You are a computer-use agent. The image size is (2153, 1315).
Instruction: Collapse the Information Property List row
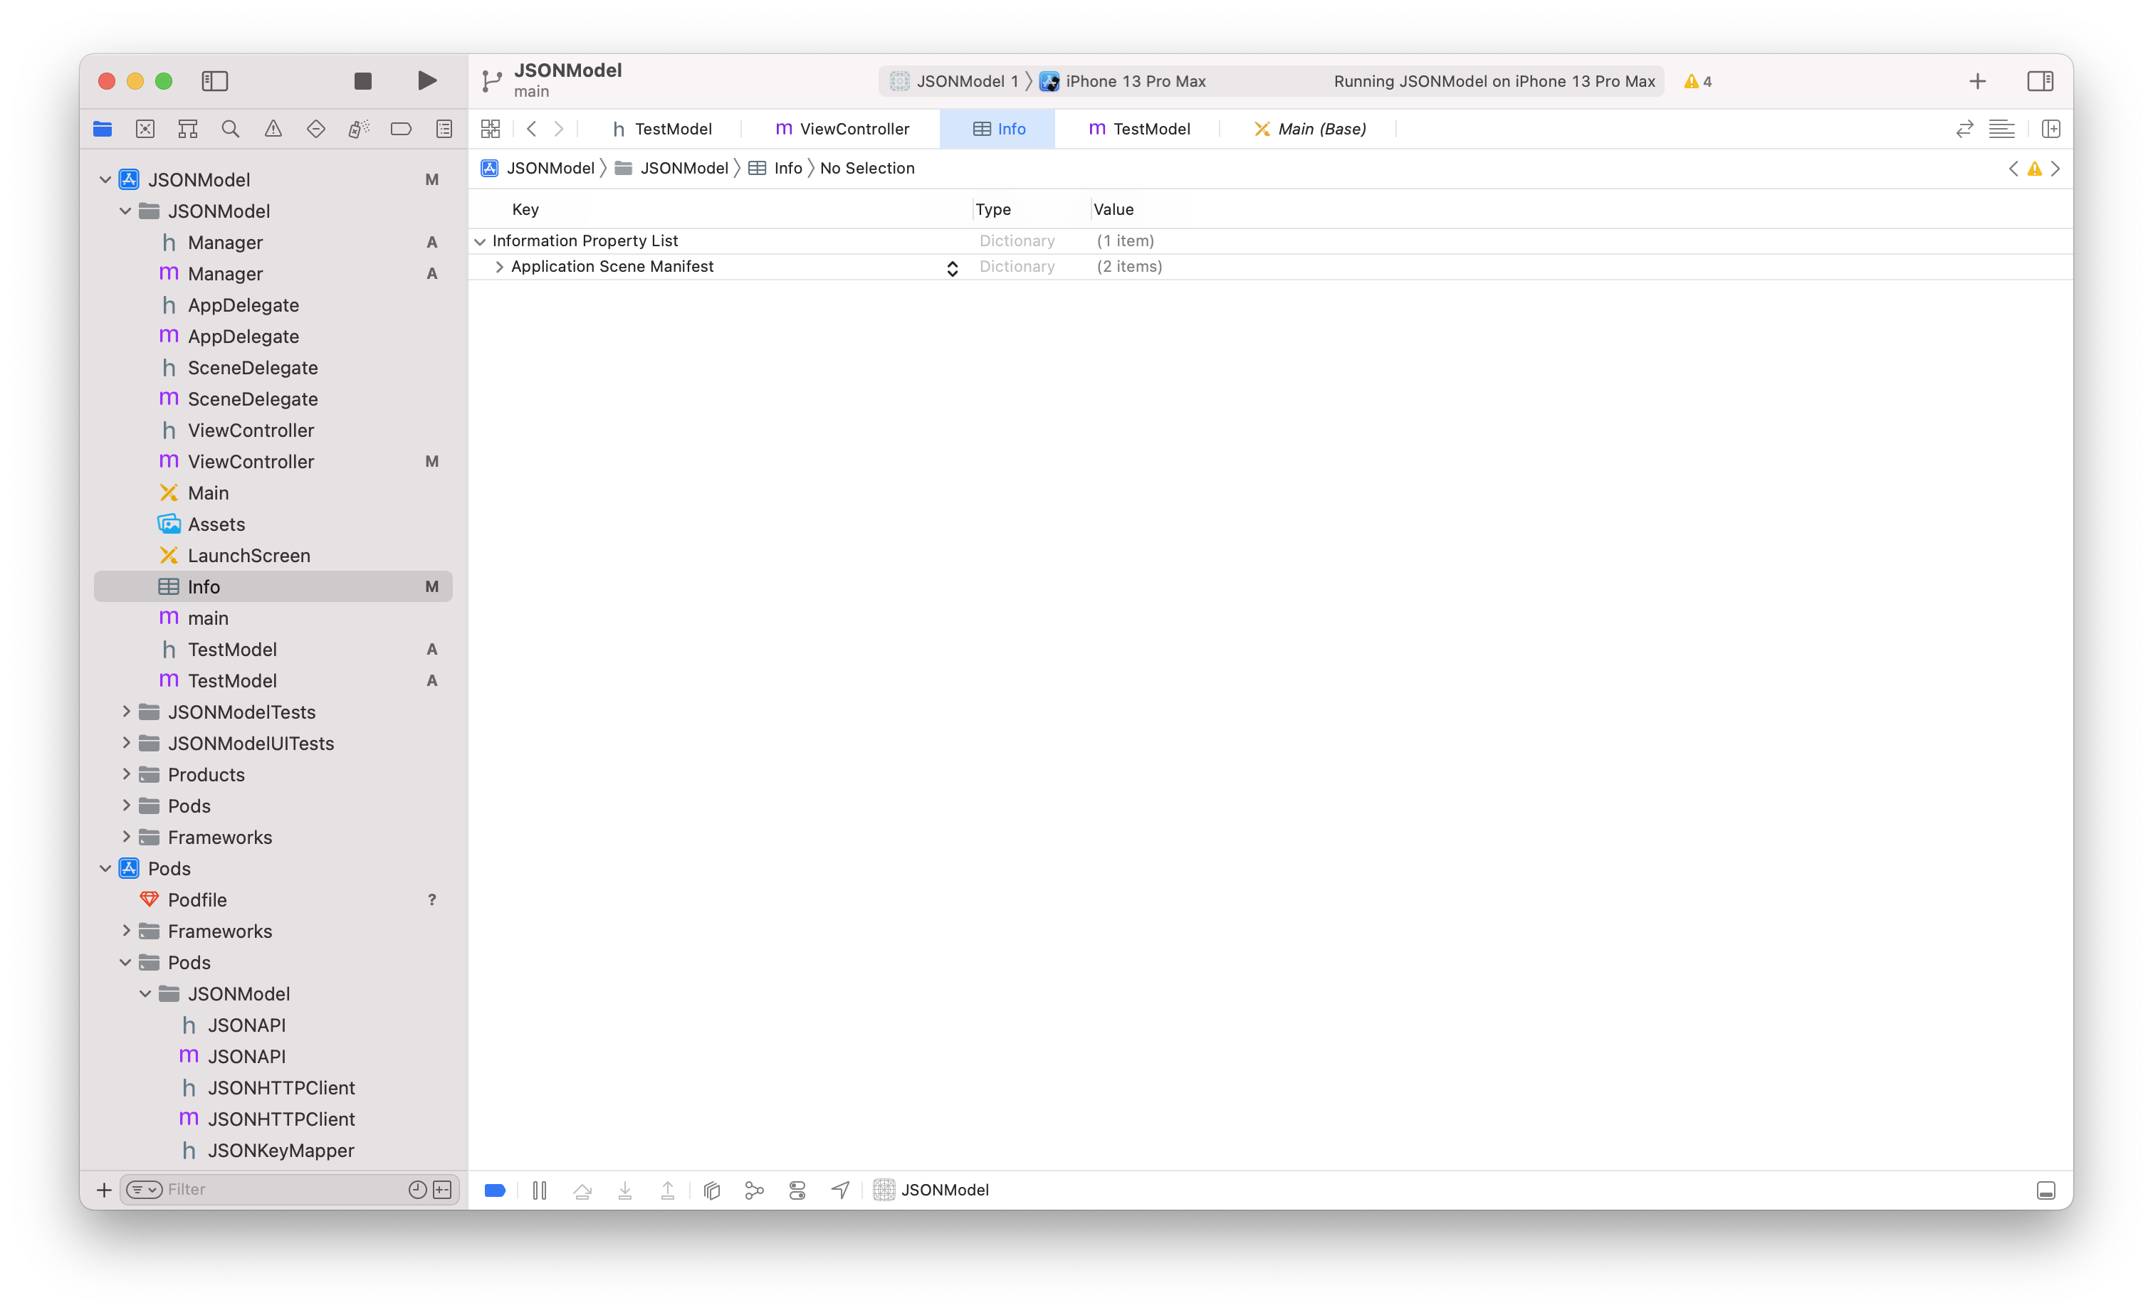(x=480, y=241)
